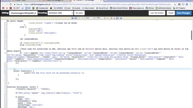This screenshot has height=108, width=193.
Task: Click the reset-highlight icon next to syntax selector
Action: (x=108, y=18)
